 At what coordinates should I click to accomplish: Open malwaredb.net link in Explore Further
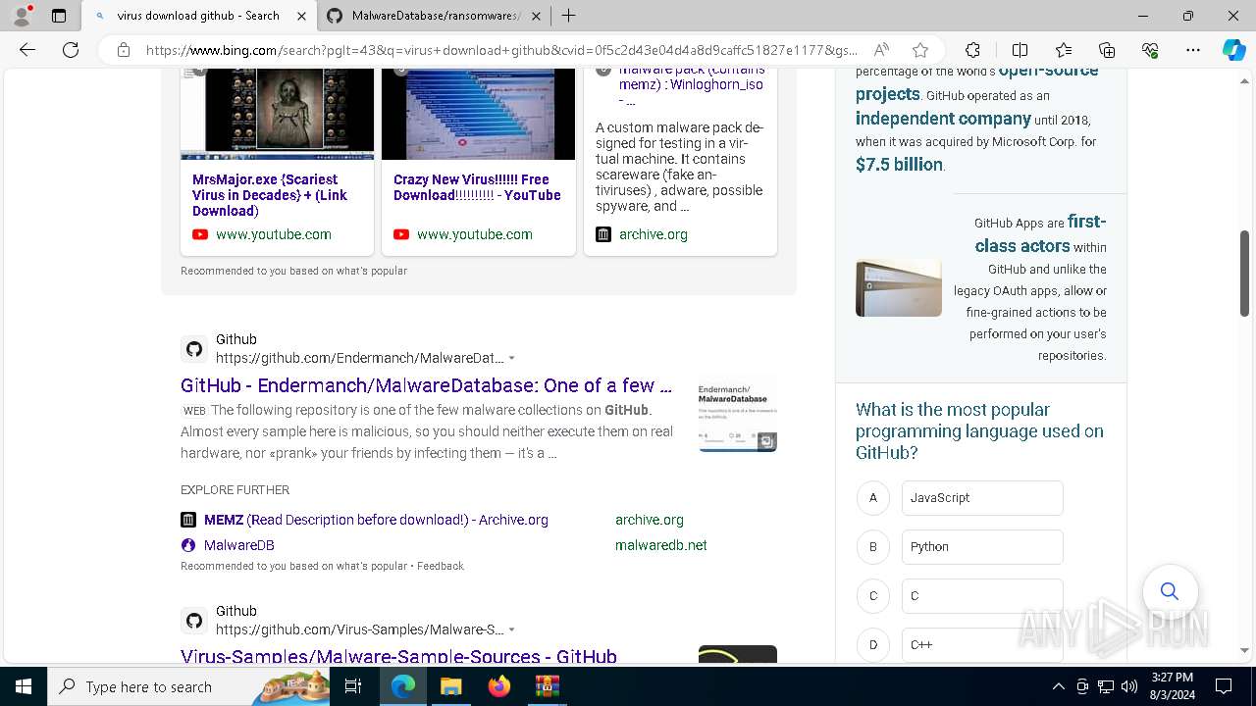click(x=661, y=545)
